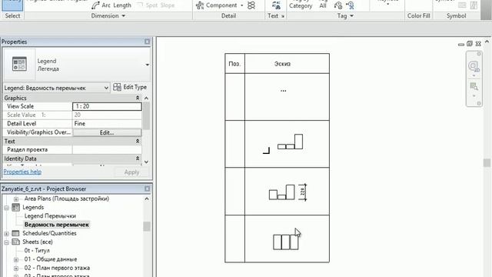The width and height of the screenshot is (492, 277).
Task: Collapse the Graphics properties group
Action: tap(138, 98)
